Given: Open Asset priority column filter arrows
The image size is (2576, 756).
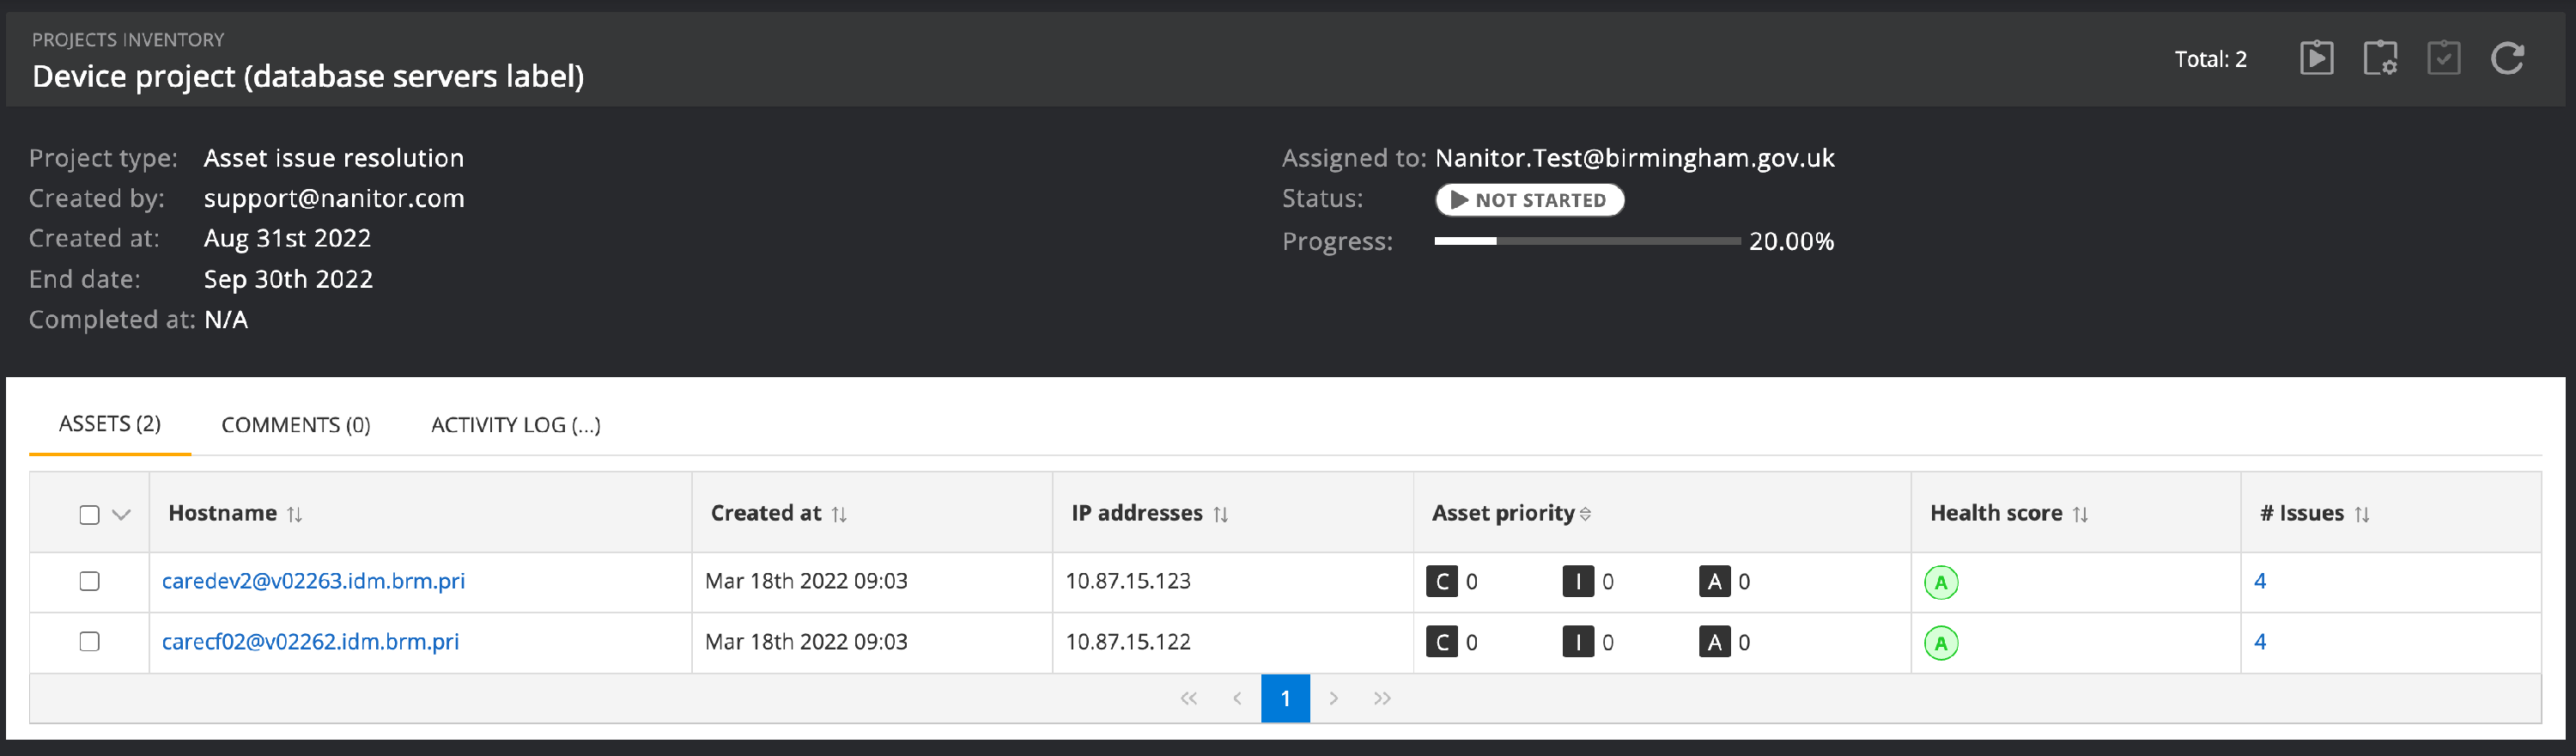Looking at the screenshot, I should pos(1585,514).
